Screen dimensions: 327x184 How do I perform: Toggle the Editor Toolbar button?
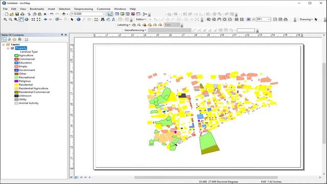click(110, 14)
